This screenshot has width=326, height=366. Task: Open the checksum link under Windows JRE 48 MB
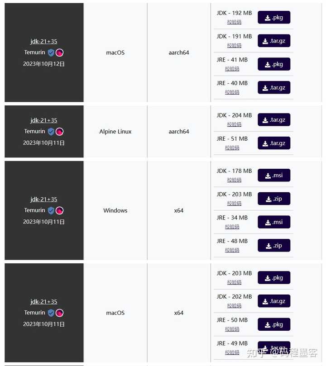[x=232, y=250]
